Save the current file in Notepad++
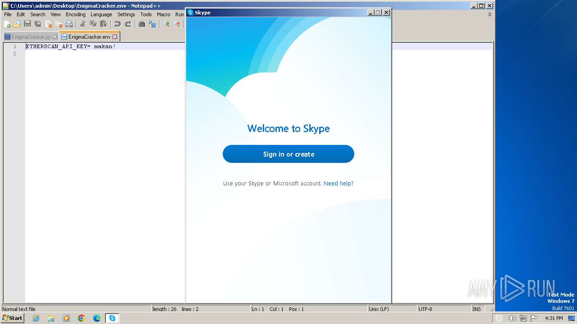Image resolution: width=577 pixels, height=324 pixels. [27, 24]
